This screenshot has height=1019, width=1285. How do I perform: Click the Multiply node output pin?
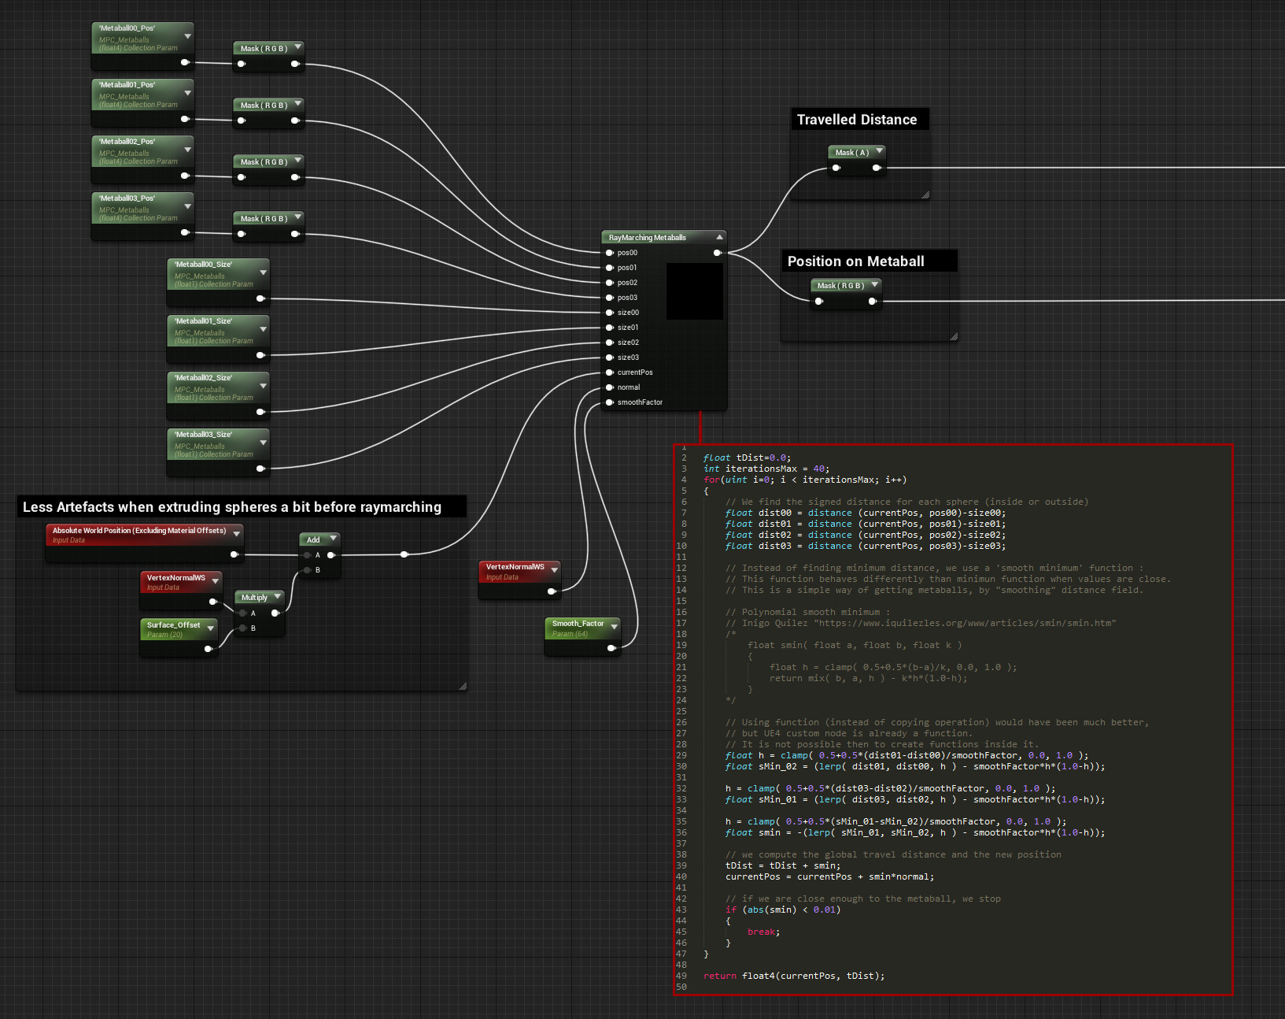click(x=275, y=613)
